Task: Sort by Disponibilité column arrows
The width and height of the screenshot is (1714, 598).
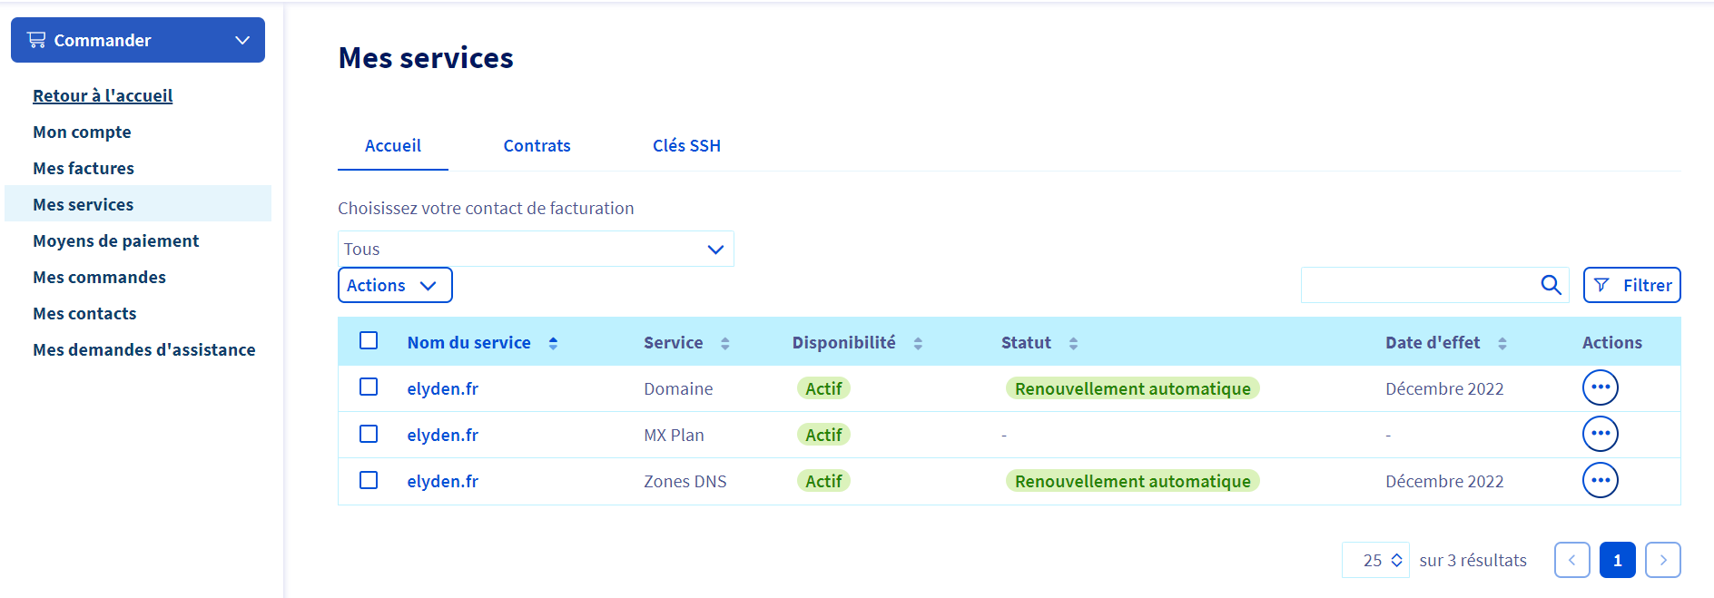Action: (x=918, y=343)
